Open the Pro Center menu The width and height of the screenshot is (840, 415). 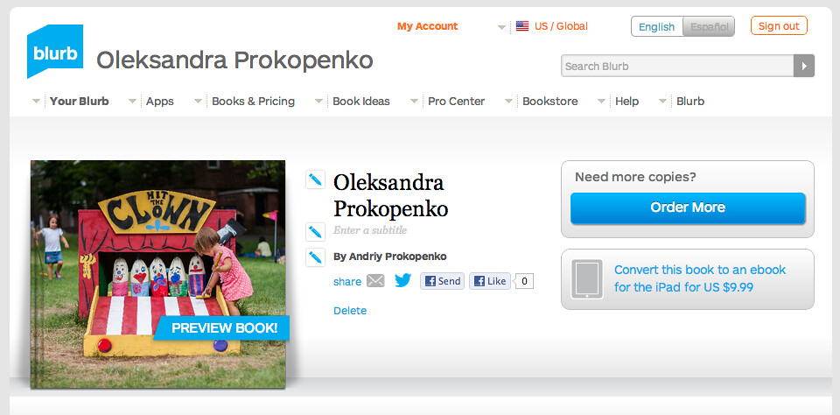point(457,101)
